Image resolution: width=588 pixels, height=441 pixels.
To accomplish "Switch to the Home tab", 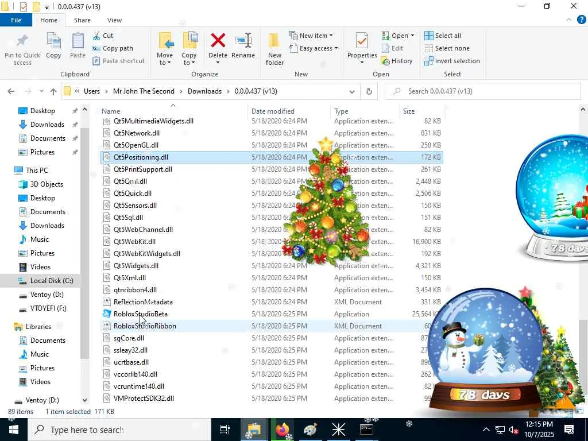I will coord(49,20).
